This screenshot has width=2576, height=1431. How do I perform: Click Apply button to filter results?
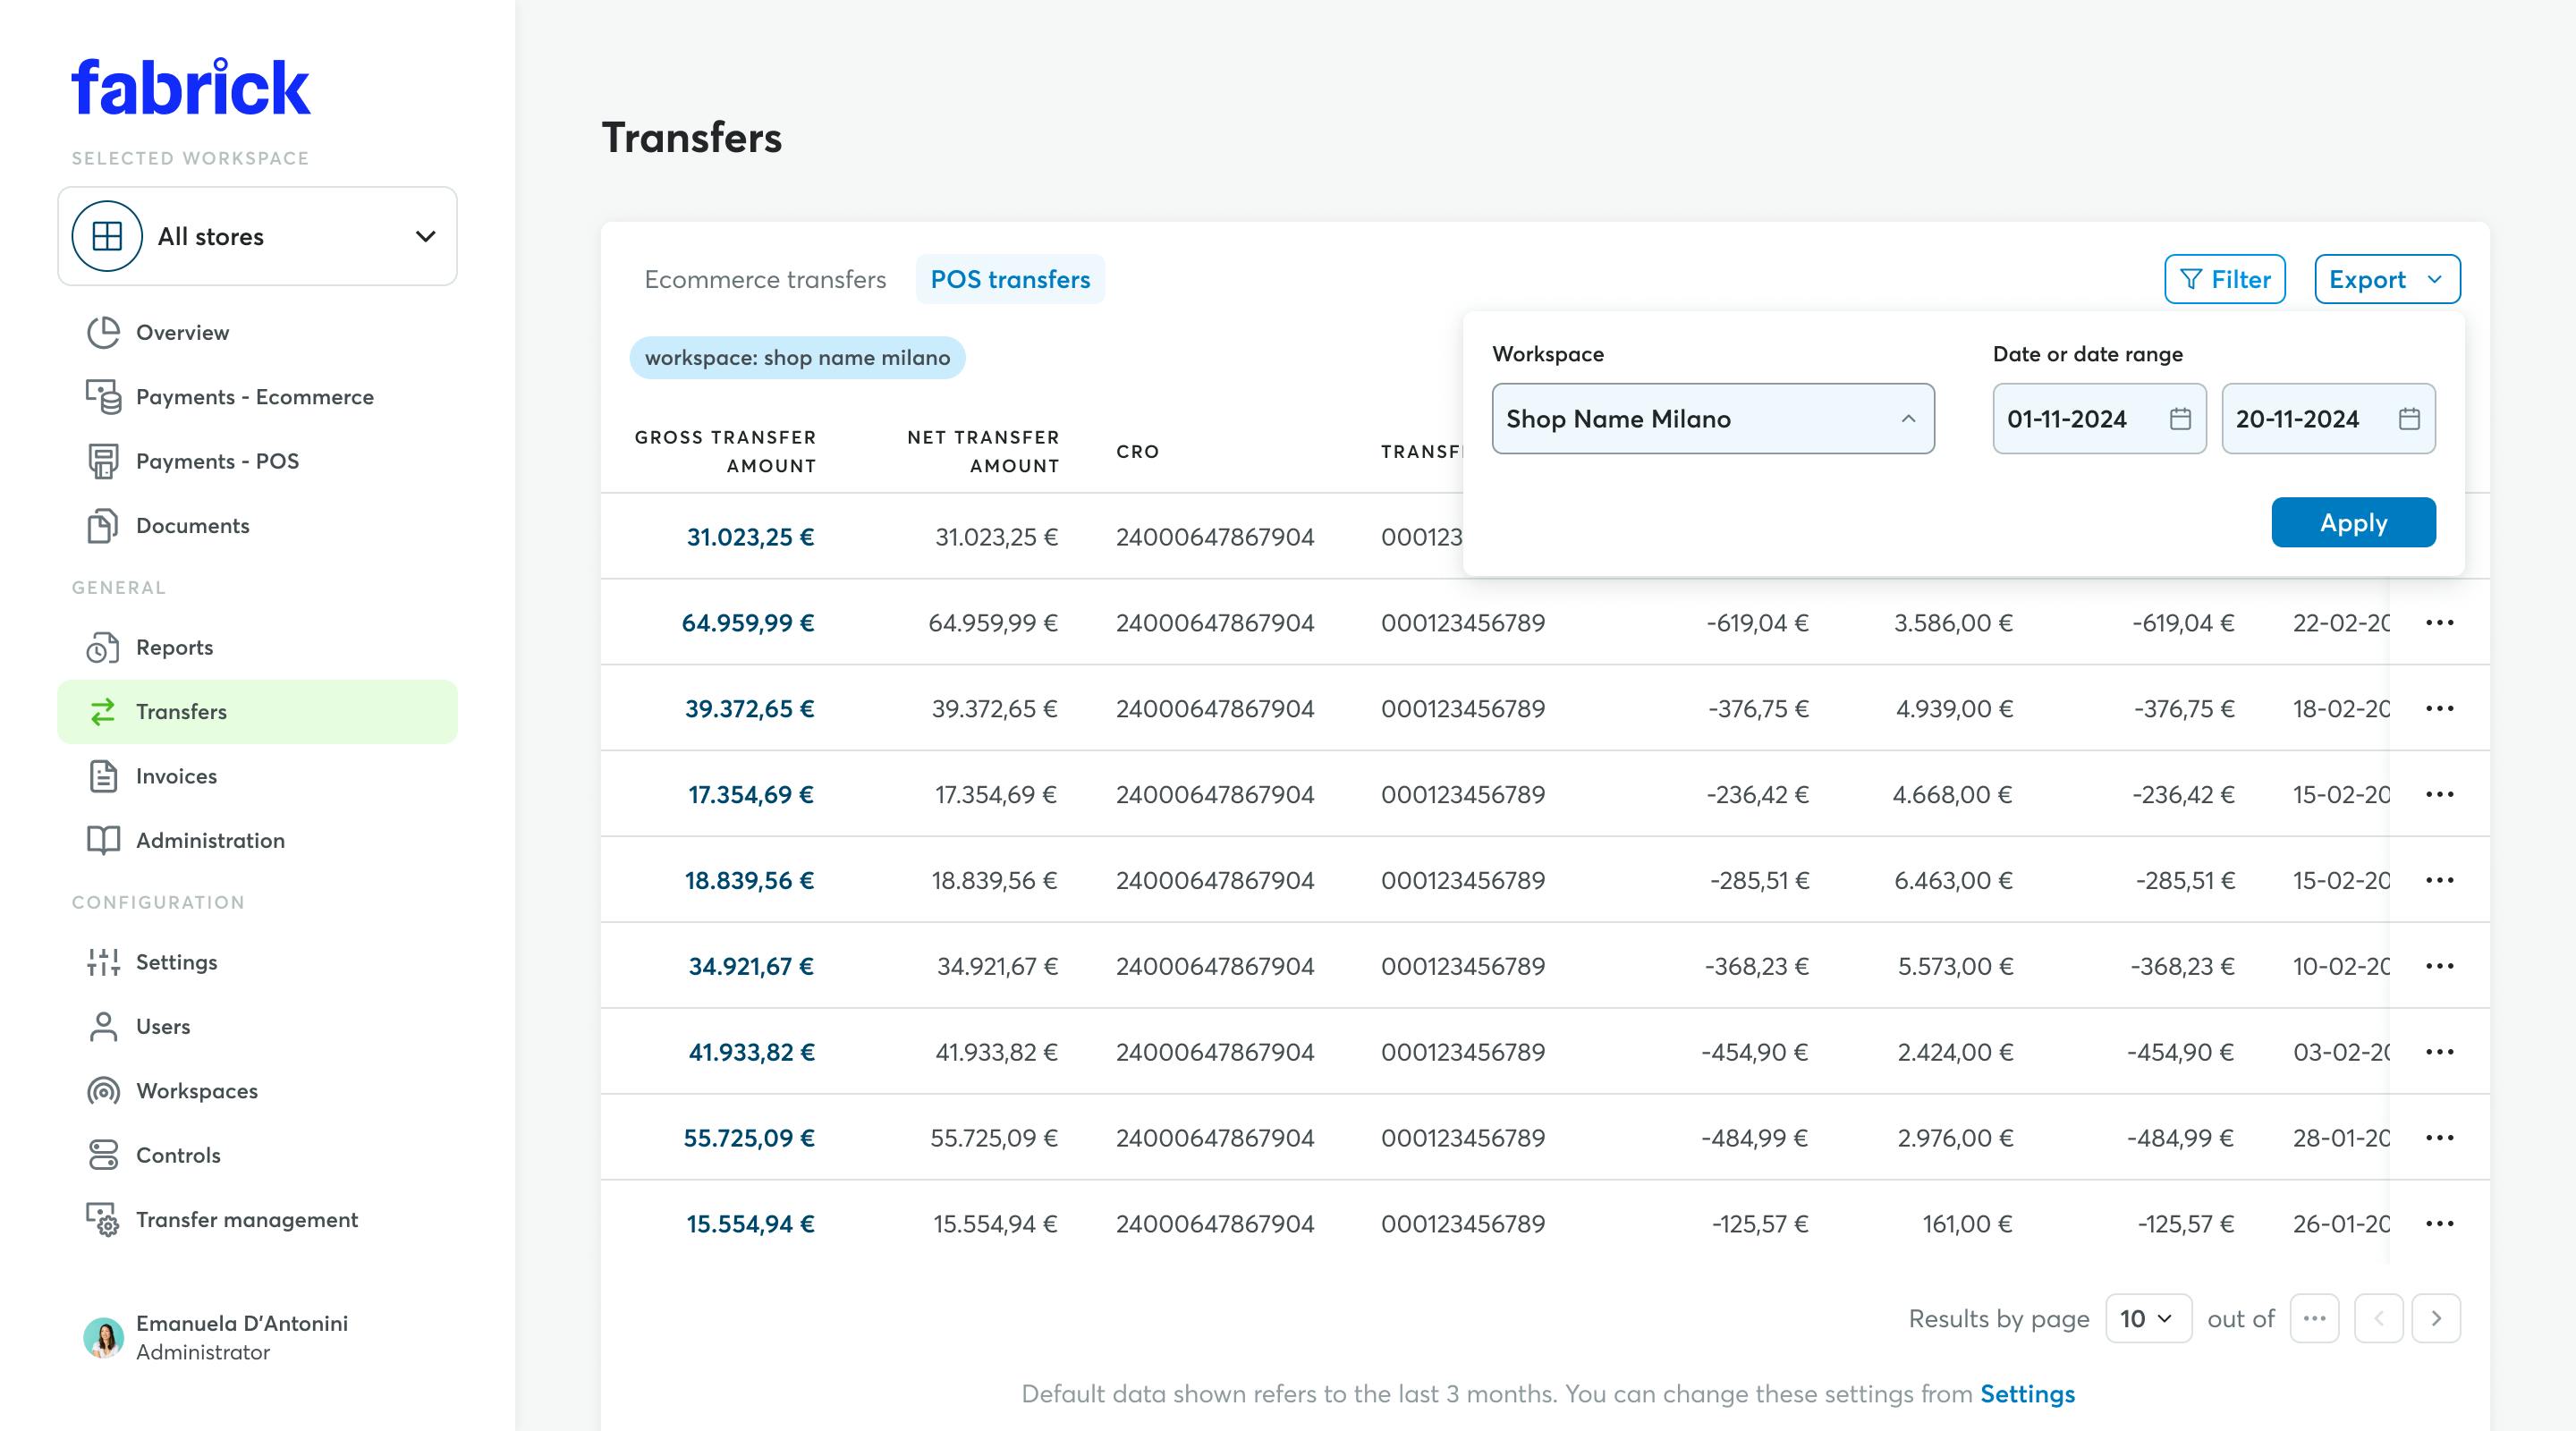[2354, 521]
